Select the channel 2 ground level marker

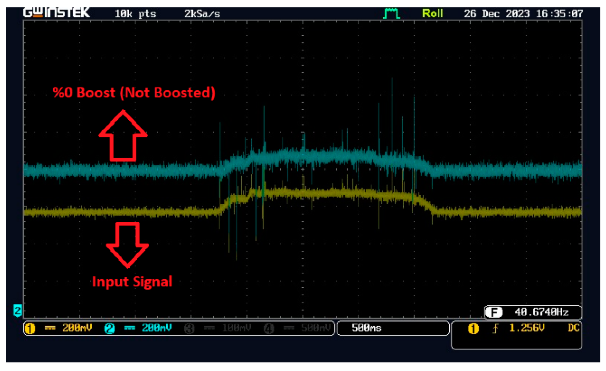[17, 311]
